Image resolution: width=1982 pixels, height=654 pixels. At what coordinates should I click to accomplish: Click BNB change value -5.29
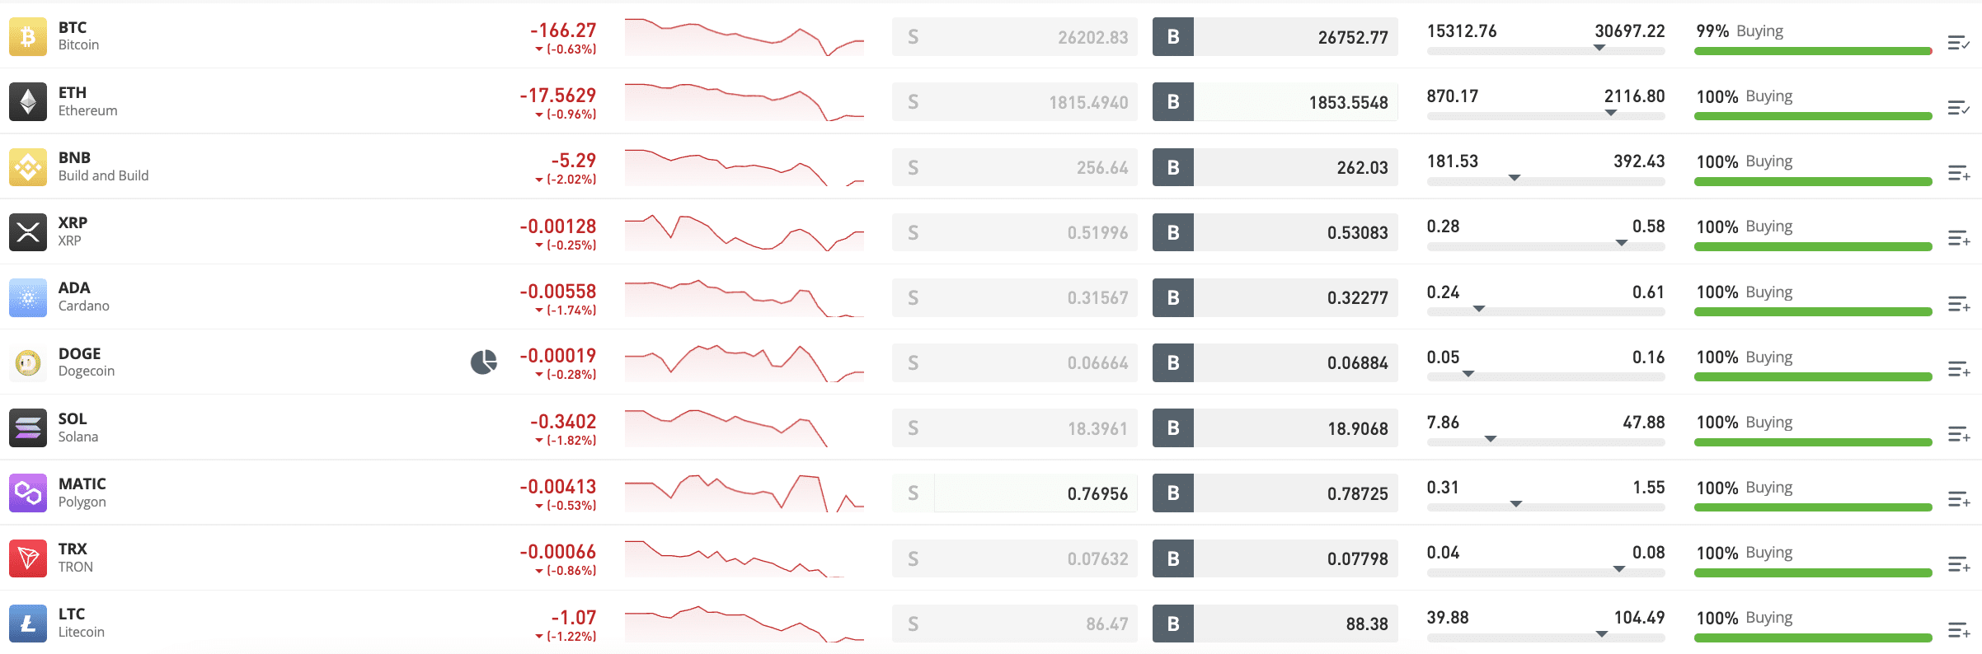coord(573,161)
